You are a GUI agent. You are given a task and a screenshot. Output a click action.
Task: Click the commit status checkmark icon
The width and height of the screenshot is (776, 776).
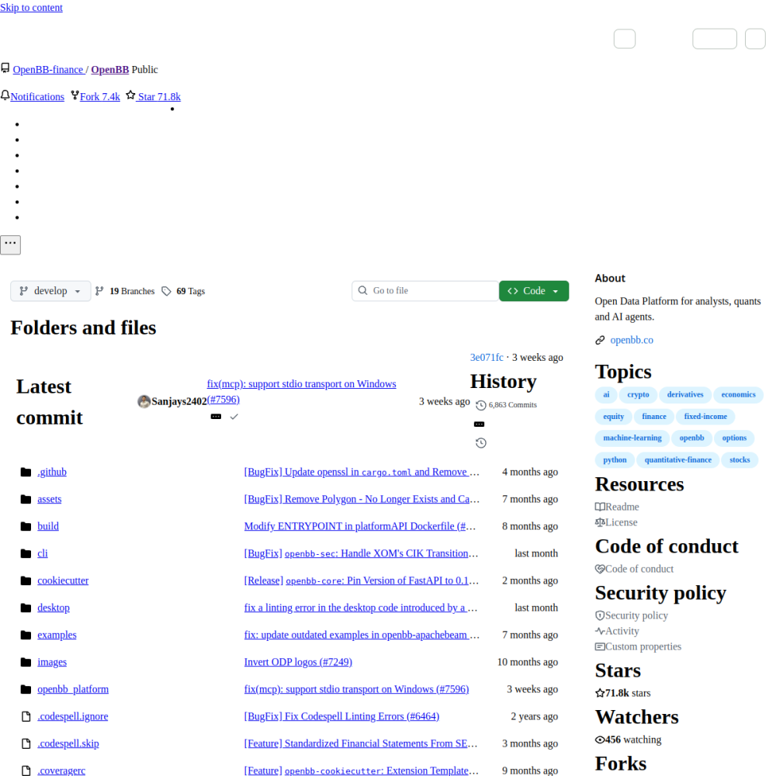pyautogui.click(x=234, y=417)
